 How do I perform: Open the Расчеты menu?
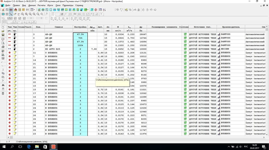pos(42,5)
